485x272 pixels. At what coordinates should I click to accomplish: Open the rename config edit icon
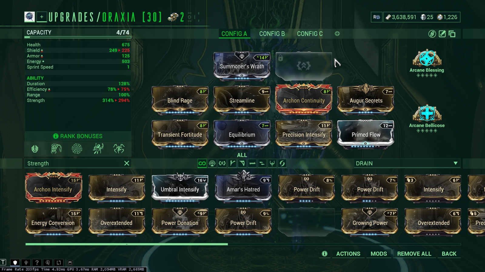pos(442,34)
